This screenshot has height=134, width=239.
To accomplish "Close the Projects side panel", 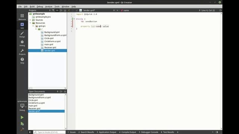I will (x=65, y=10).
